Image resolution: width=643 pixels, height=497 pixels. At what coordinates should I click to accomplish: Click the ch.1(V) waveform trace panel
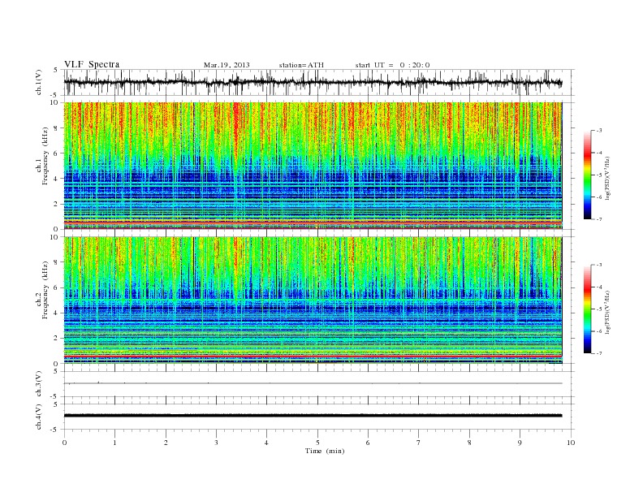click(x=319, y=82)
